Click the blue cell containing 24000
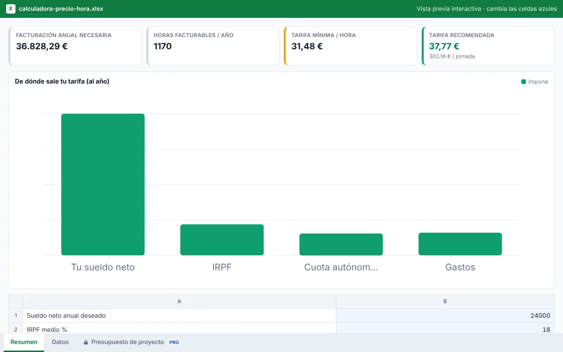Image resolution: width=563 pixels, height=352 pixels. [445, 316]
